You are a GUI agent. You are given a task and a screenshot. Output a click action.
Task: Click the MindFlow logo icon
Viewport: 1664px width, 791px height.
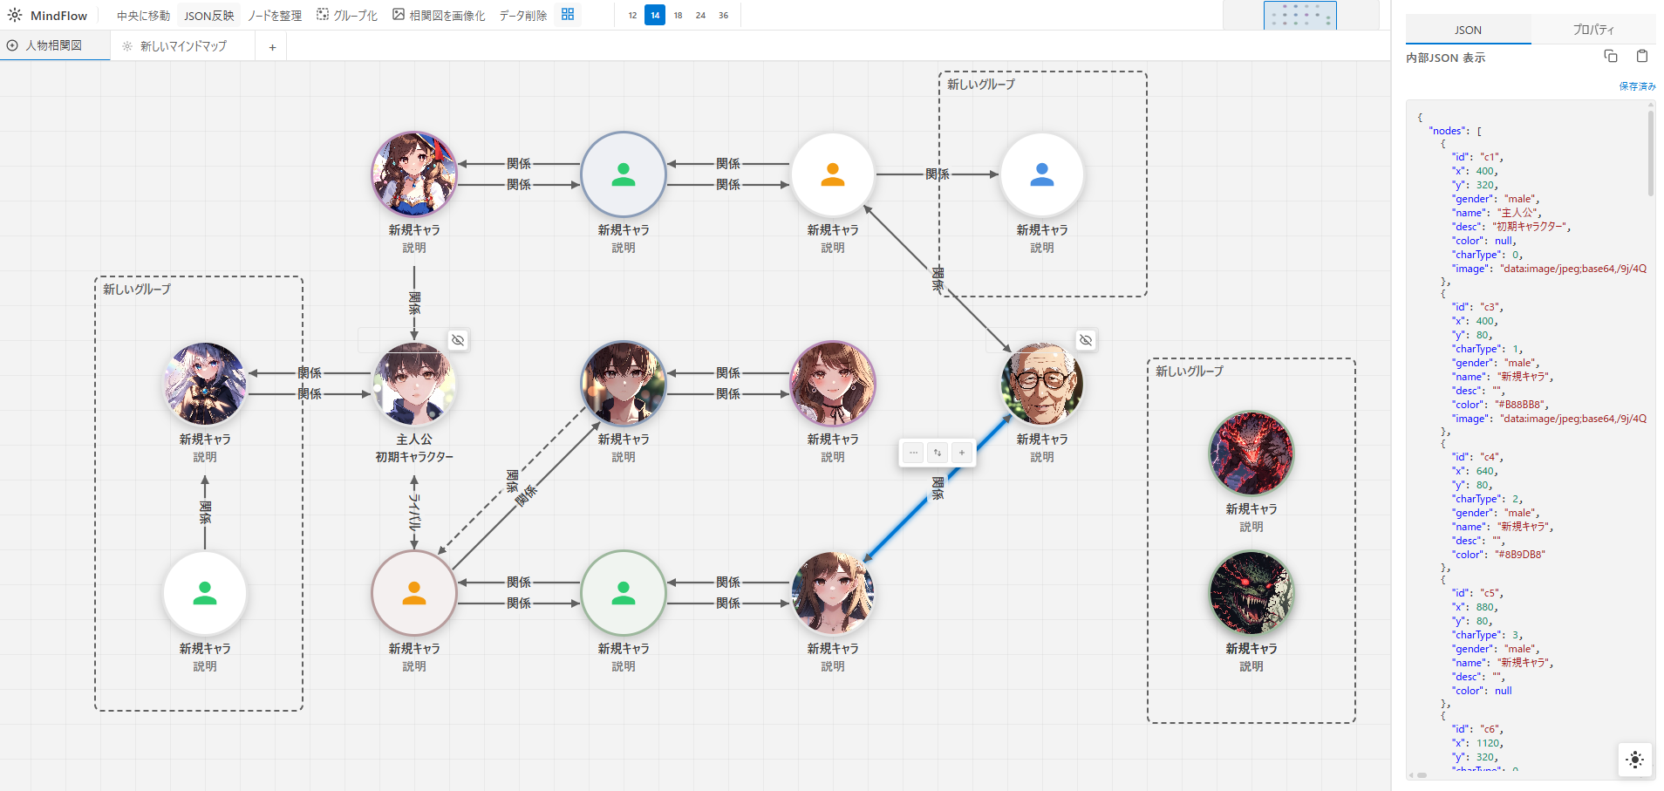coord(15,15)
